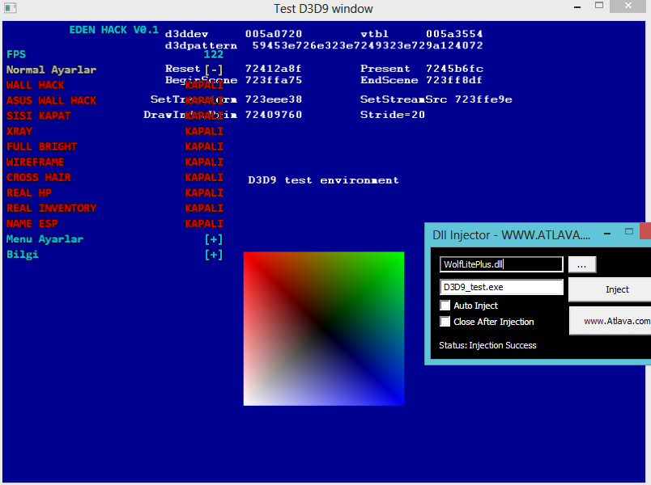Minimize the Dll Injector window
The height and width of the screenshot is (485, 651).
(x=607, y=234)
